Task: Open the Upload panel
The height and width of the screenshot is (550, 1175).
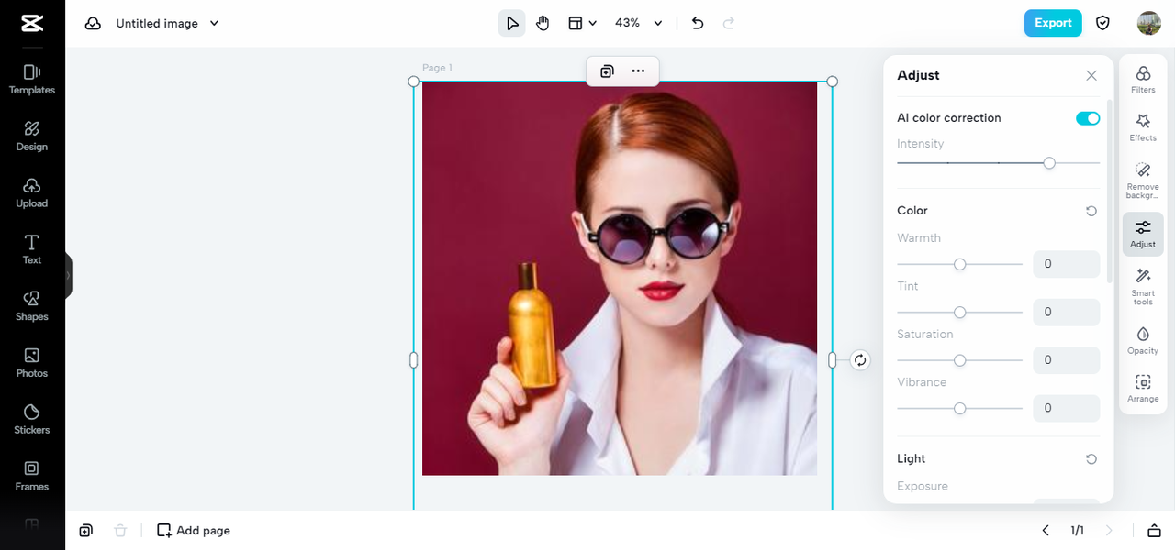Action: point(32,193)
